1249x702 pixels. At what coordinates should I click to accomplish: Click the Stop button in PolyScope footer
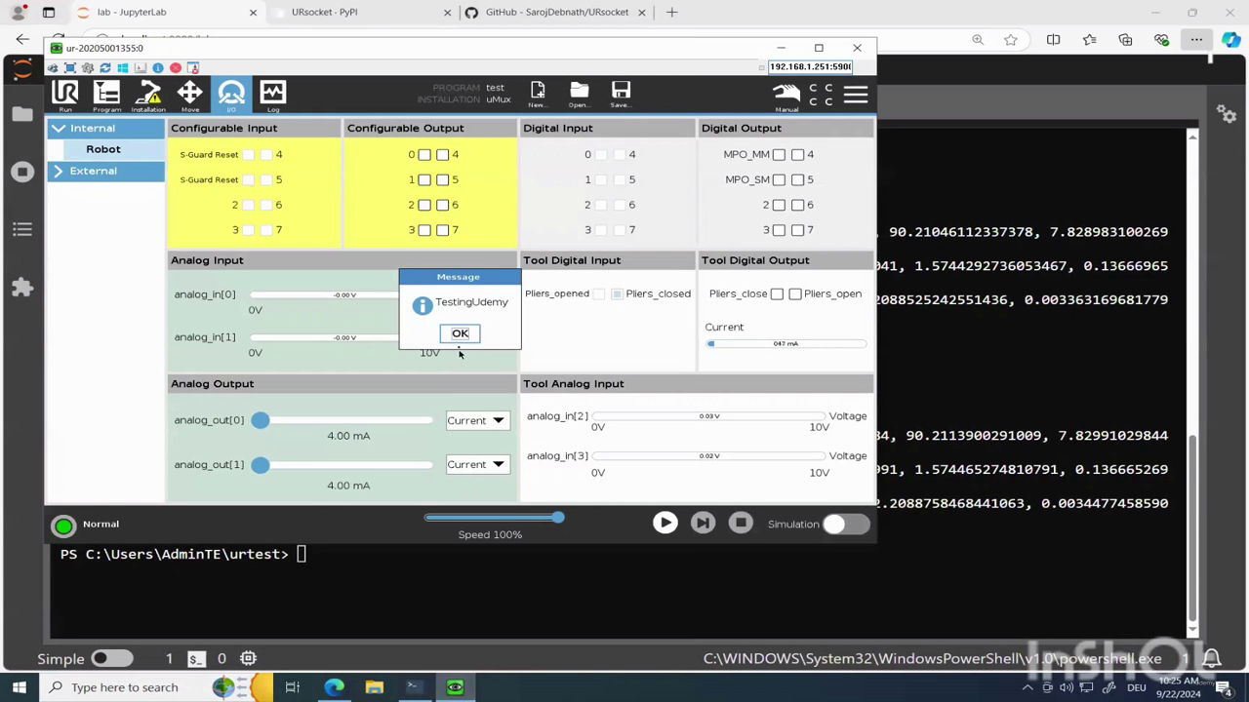click(741, 524)
